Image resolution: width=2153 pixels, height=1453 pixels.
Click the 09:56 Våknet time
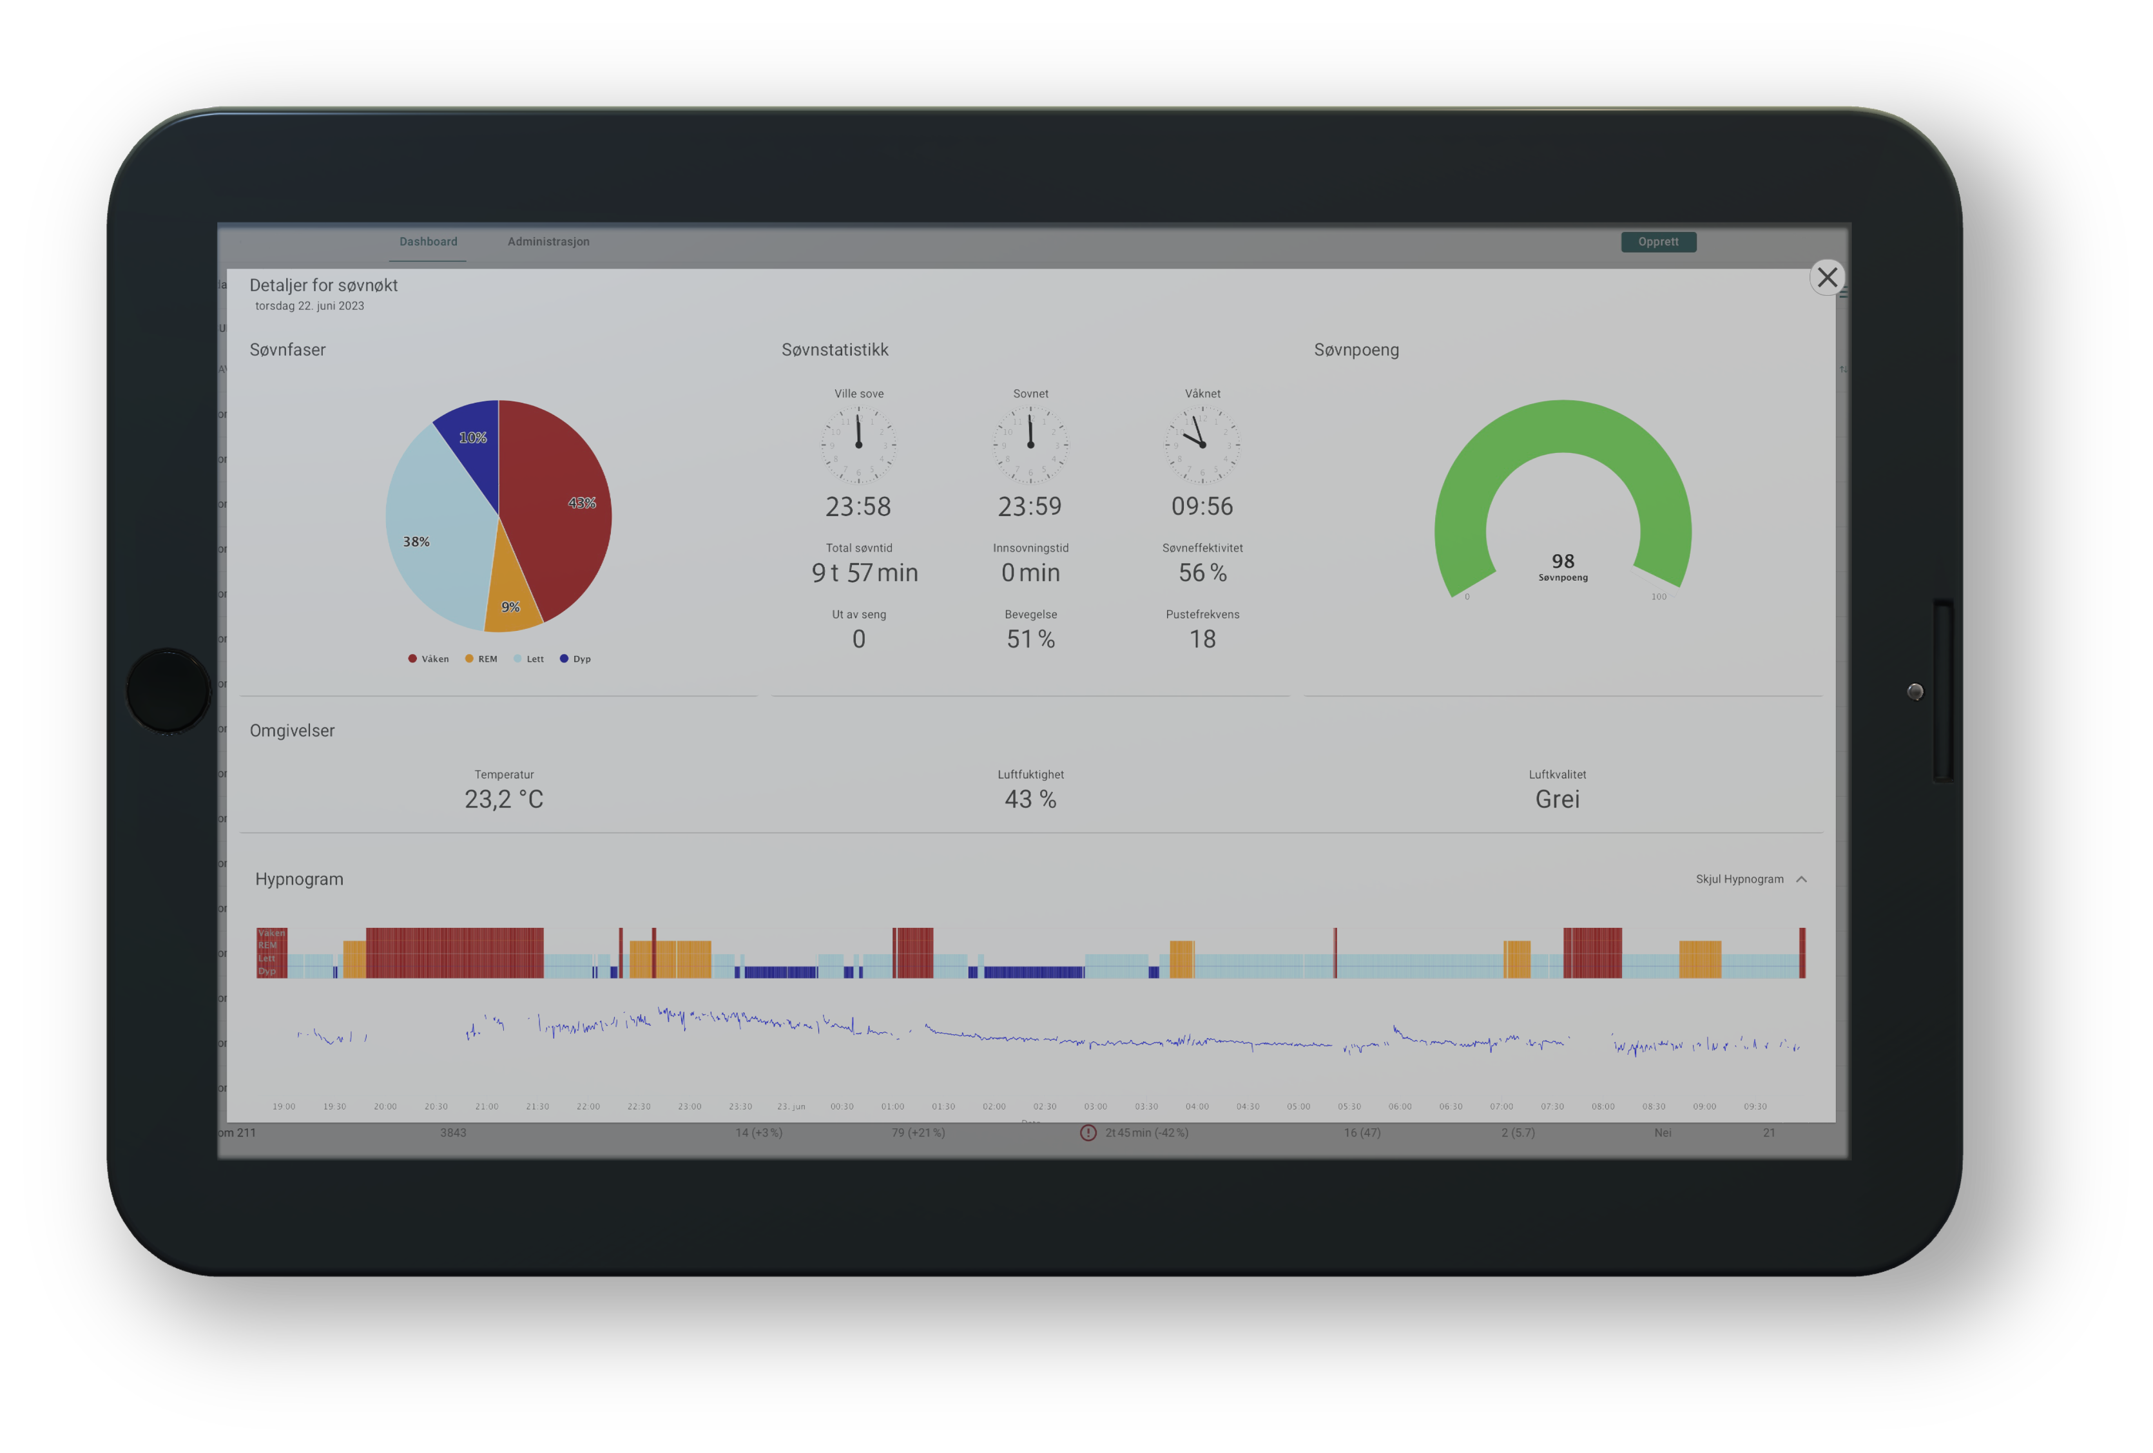tap(1202, 506)
